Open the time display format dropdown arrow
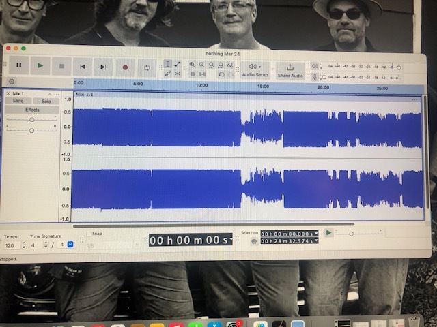 click(x=231, y=239)
